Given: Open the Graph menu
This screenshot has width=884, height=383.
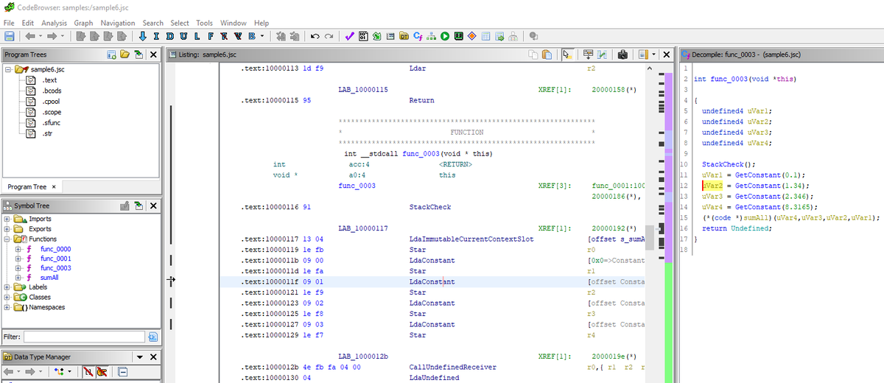Looking at the screenshot, I should 83,23.
